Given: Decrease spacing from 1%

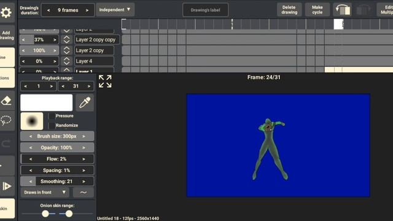Looking at the screenshot, I should coord(31,171).
